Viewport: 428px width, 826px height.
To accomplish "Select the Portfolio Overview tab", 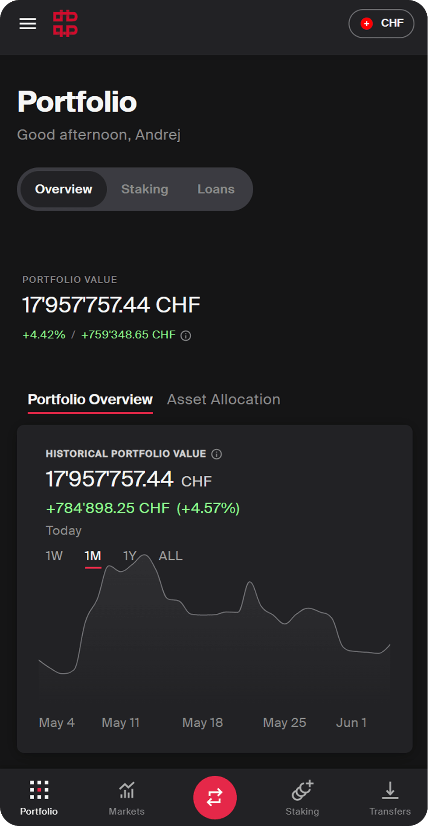I will point(90,400).
